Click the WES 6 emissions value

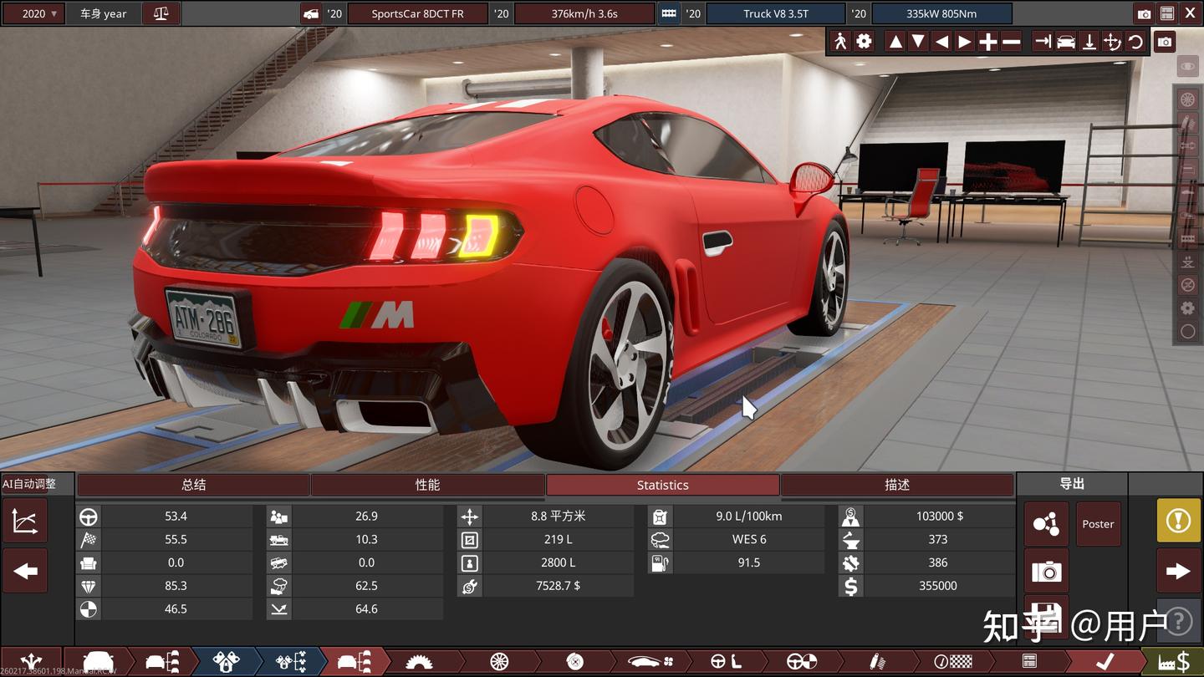(x=748, y=539)
